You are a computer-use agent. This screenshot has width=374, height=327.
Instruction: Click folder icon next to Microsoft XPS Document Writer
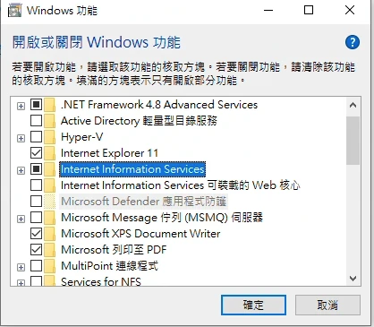[49, 234]
